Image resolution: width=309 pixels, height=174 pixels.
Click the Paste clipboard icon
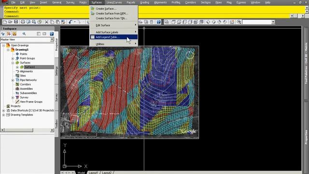coord(57,22)
